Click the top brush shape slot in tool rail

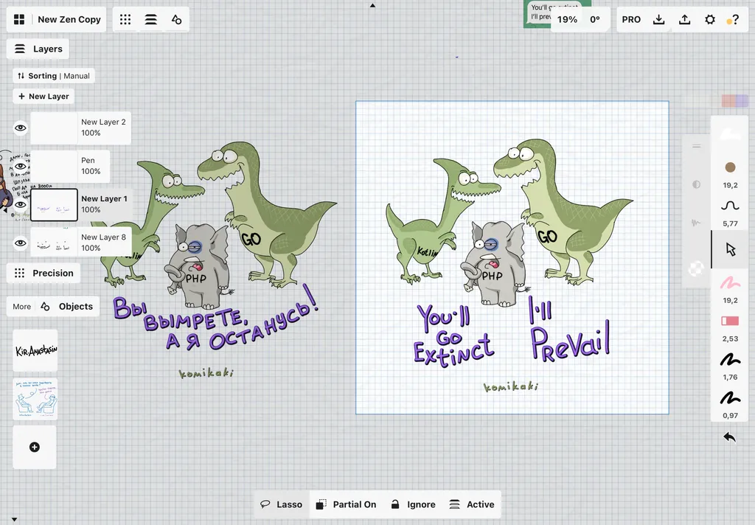pos(730,134)
